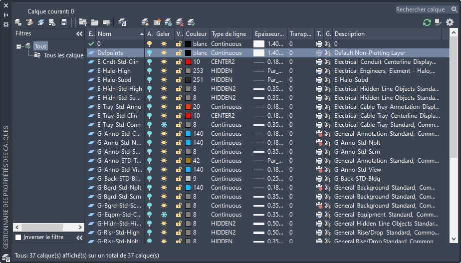The height and width of the screenshot is (263, 461).
Task: Click new VP freeze icon for G-Anno-Std-Scrn row
Action: (x=328, y=152)
